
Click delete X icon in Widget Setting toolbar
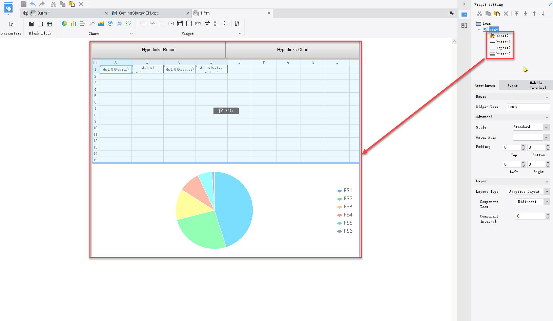pos(506,14)
